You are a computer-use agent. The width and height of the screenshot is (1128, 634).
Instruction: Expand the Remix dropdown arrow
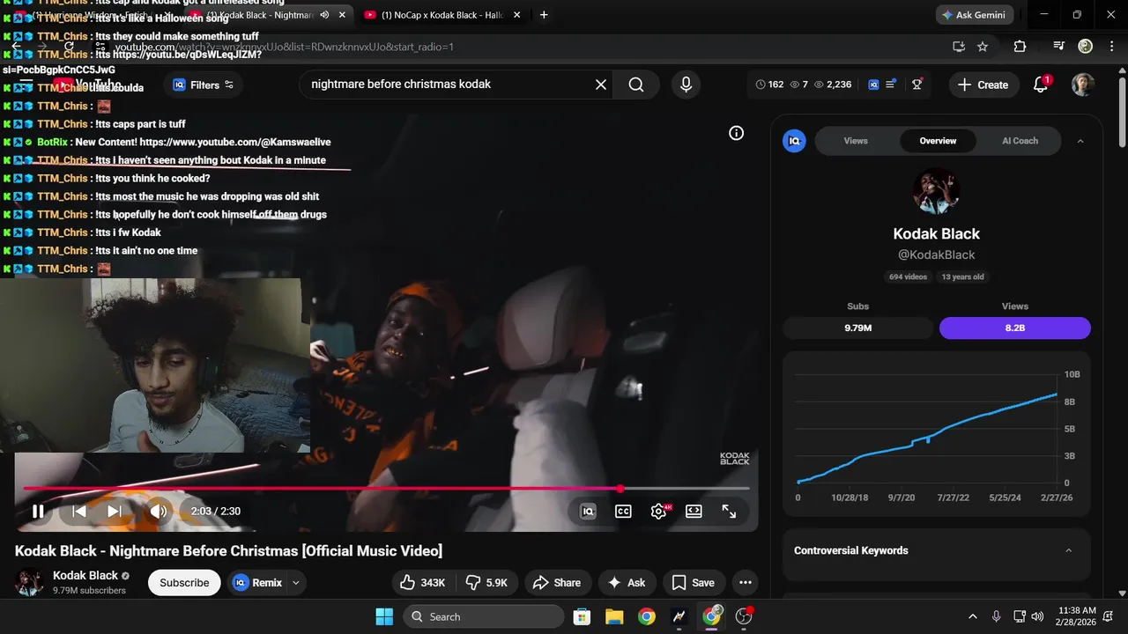tap(296, 582)
